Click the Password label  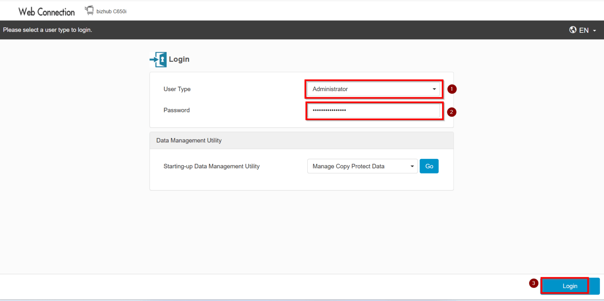click(x=176, y=110)
